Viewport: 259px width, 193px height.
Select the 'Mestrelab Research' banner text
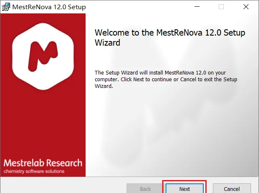(x=43, y=163)
